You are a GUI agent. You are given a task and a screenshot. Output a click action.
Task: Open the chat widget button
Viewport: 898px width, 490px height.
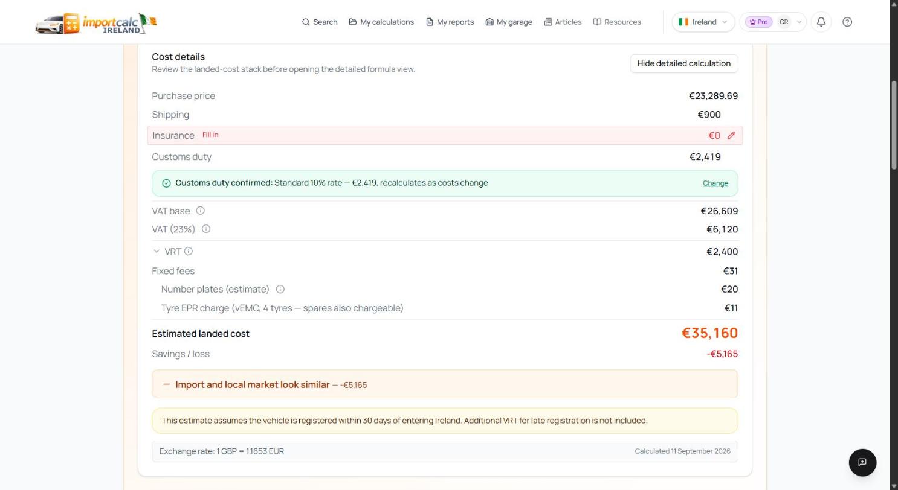pos(862,462)
